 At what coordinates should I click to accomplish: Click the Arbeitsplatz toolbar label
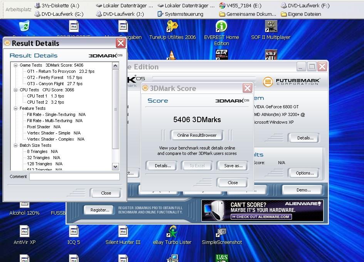(18, 10)
